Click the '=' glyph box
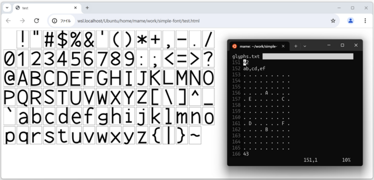Screen dimensions: 374x180 [182, 58]
